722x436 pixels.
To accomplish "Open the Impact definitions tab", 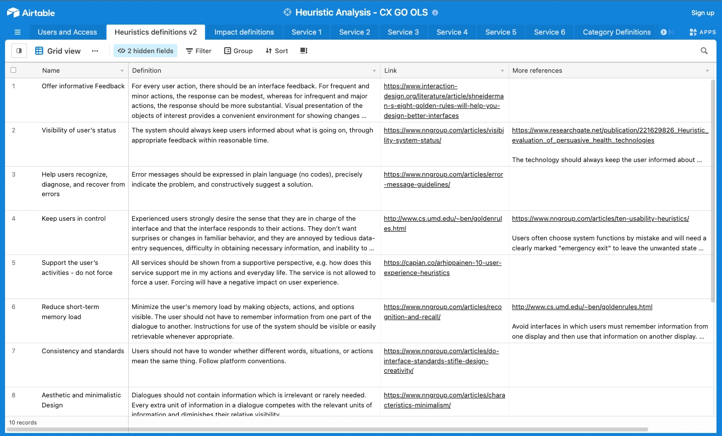I will pos(244,32).
